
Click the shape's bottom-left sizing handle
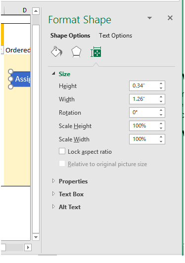point(10,87)
